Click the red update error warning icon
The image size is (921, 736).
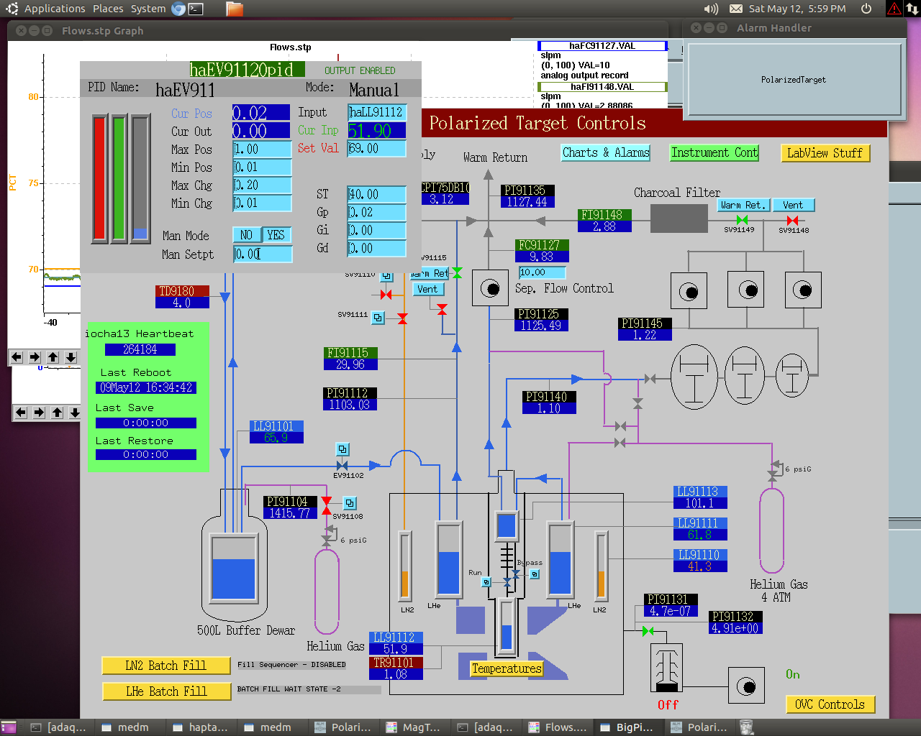point(894,9)
